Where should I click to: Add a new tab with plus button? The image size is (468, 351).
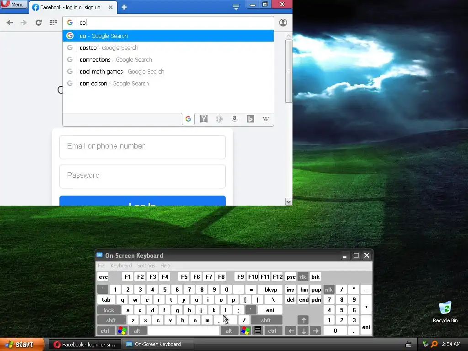tap(124, 7)
